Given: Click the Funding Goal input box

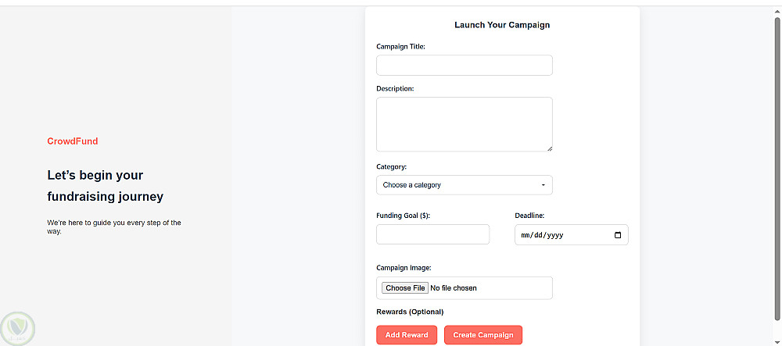Looking at the screenshot, I should (432, 234).
